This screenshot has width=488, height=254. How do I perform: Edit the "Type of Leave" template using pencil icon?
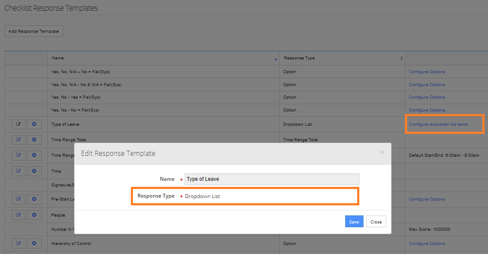pos(19,124)
